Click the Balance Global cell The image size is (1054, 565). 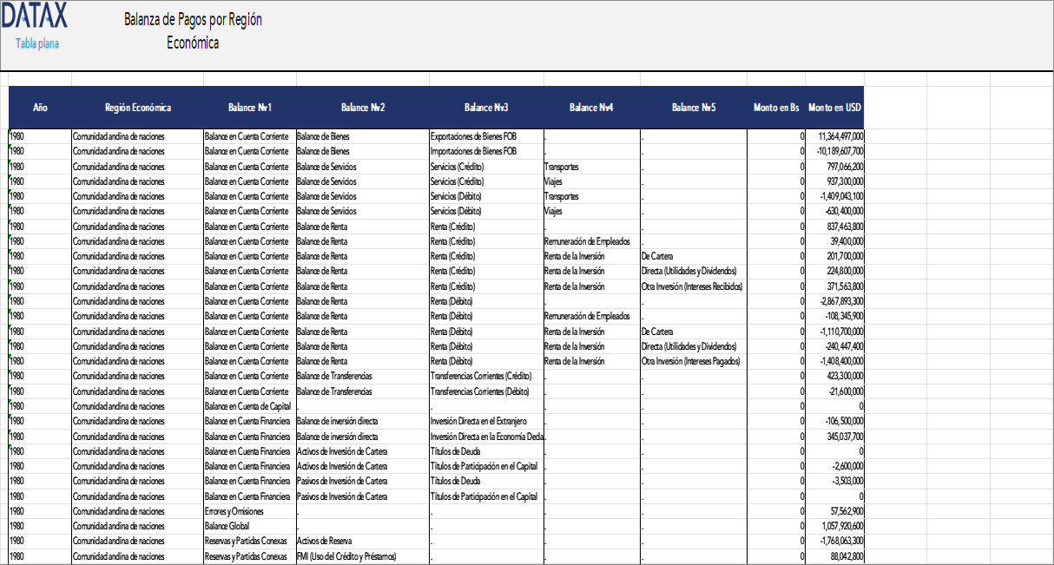pos(225,526)
